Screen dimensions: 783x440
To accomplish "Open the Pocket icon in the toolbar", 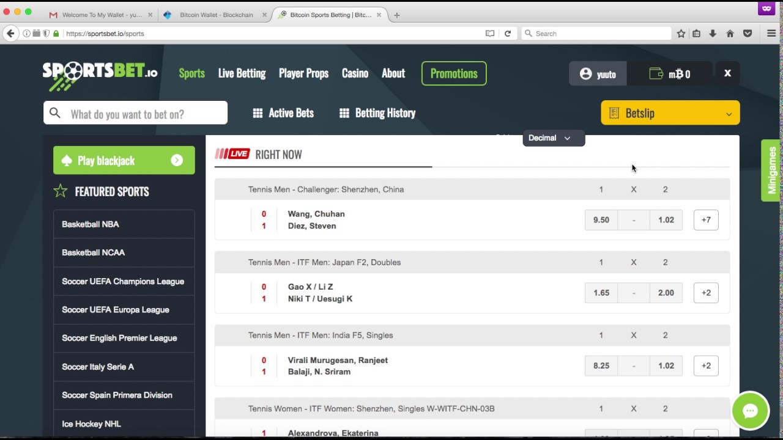I will point(748,34).
